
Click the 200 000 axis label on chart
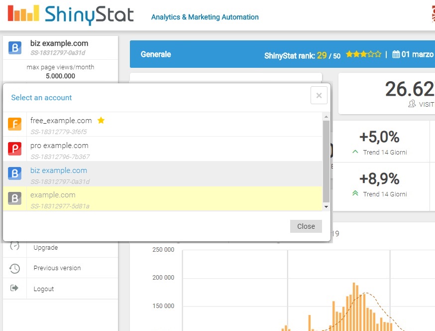[x=163, y=277]
